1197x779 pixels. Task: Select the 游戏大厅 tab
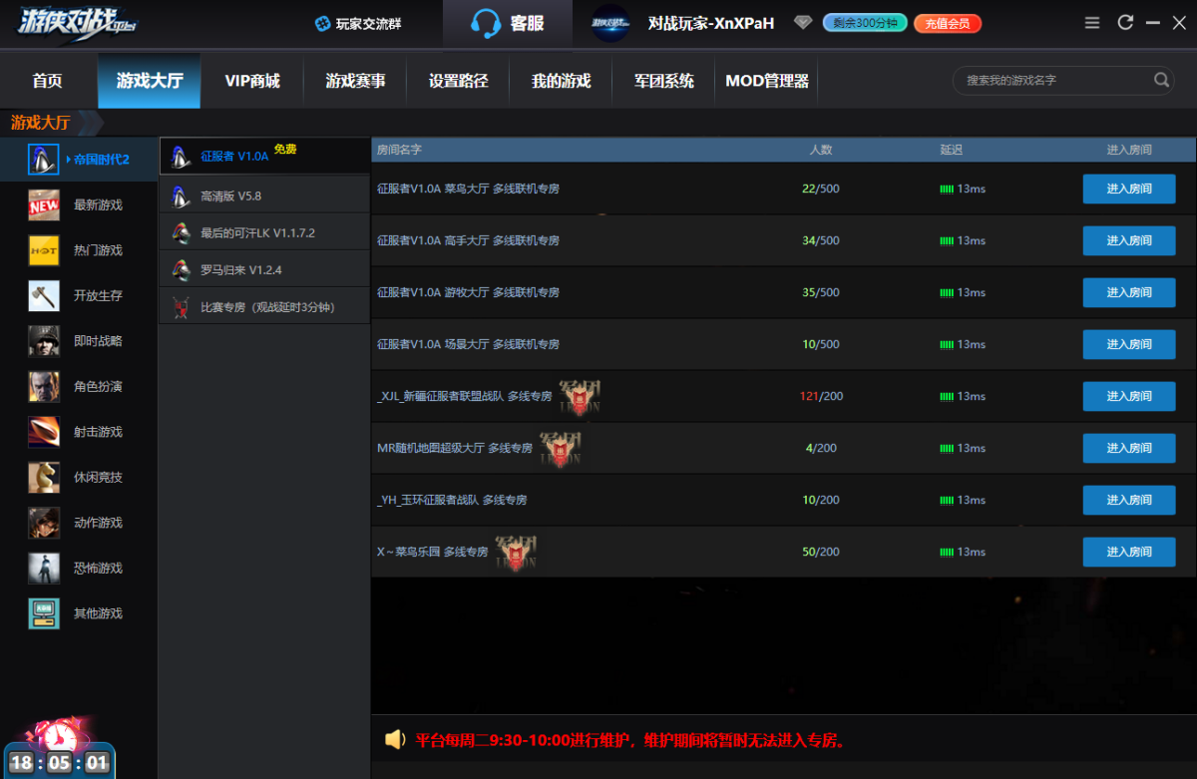point(149,81)
